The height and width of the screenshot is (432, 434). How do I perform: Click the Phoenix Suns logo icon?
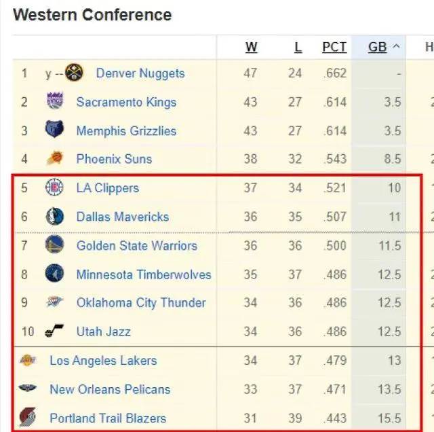[x=55, y=159]
